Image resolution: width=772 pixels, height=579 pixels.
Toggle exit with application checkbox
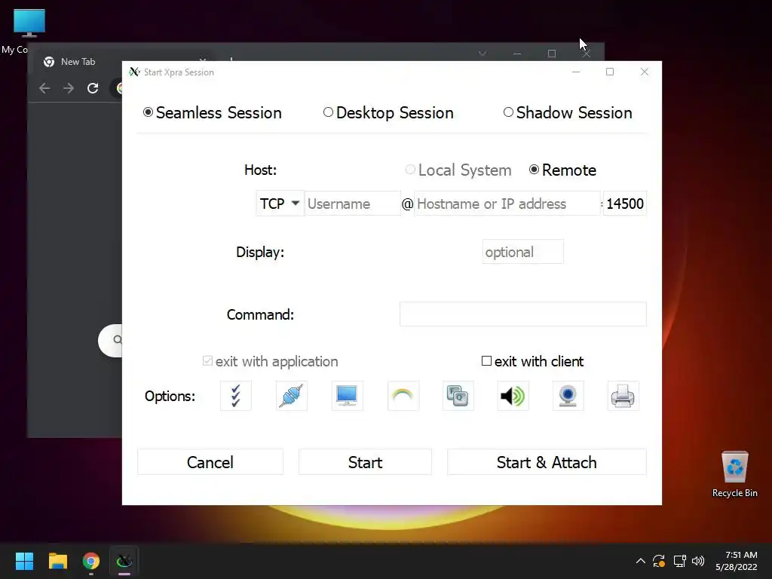coord(270,361)
